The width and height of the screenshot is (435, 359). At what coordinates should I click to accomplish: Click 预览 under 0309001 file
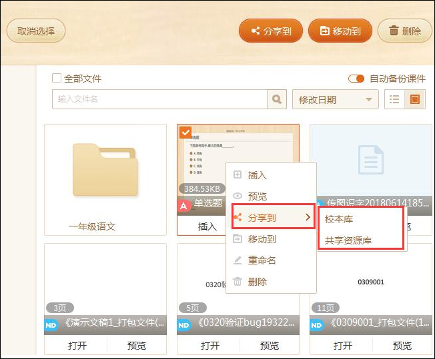pyautogui.click(x=402, y=346)
